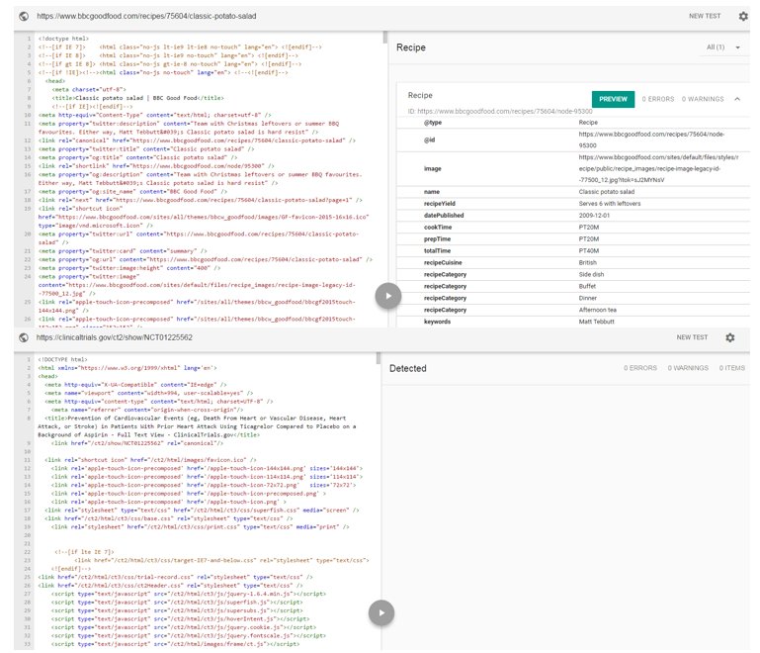Screen dimensions: 760x653
Task: Click NEW TEST in bbcgoodfood panel
Action: [x=705, y=16]
